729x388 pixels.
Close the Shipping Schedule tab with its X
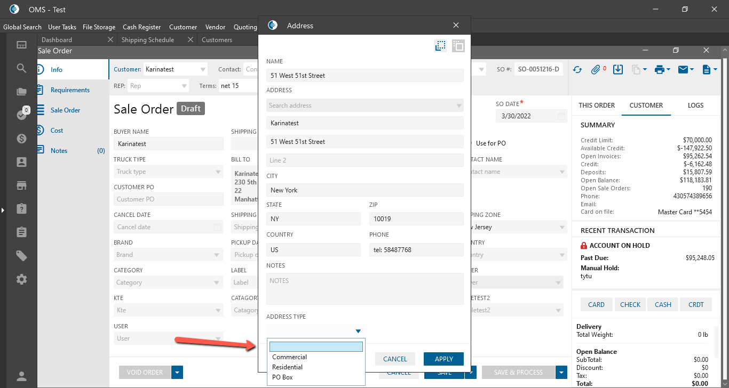coord(191,39)
